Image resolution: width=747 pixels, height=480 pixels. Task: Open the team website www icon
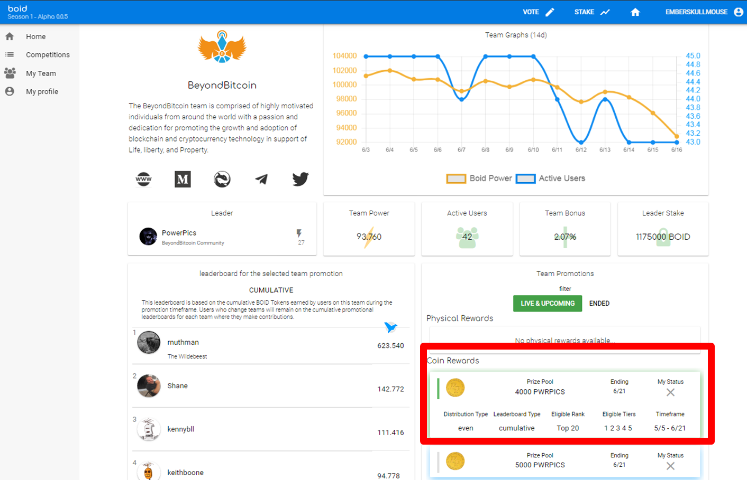[x=143, y=179]
